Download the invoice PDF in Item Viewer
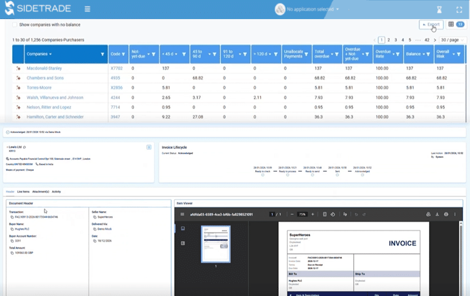Viewport: 470px width, 296px height. 437,214
